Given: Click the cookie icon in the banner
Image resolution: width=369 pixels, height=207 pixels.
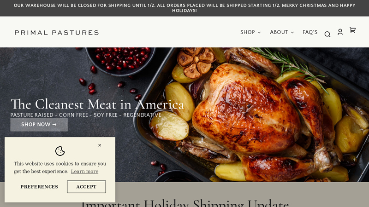Looking at the screenshot, I should click(60, 151).
